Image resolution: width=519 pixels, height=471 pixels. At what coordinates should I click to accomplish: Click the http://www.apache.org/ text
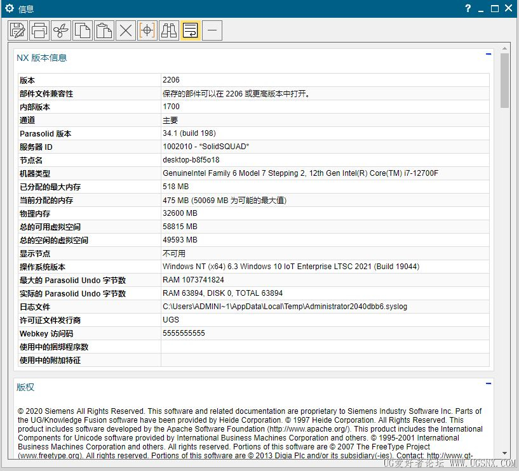tap(308, 429)
